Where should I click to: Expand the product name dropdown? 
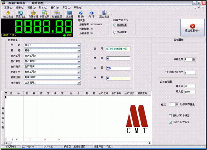tap(79, 46)
